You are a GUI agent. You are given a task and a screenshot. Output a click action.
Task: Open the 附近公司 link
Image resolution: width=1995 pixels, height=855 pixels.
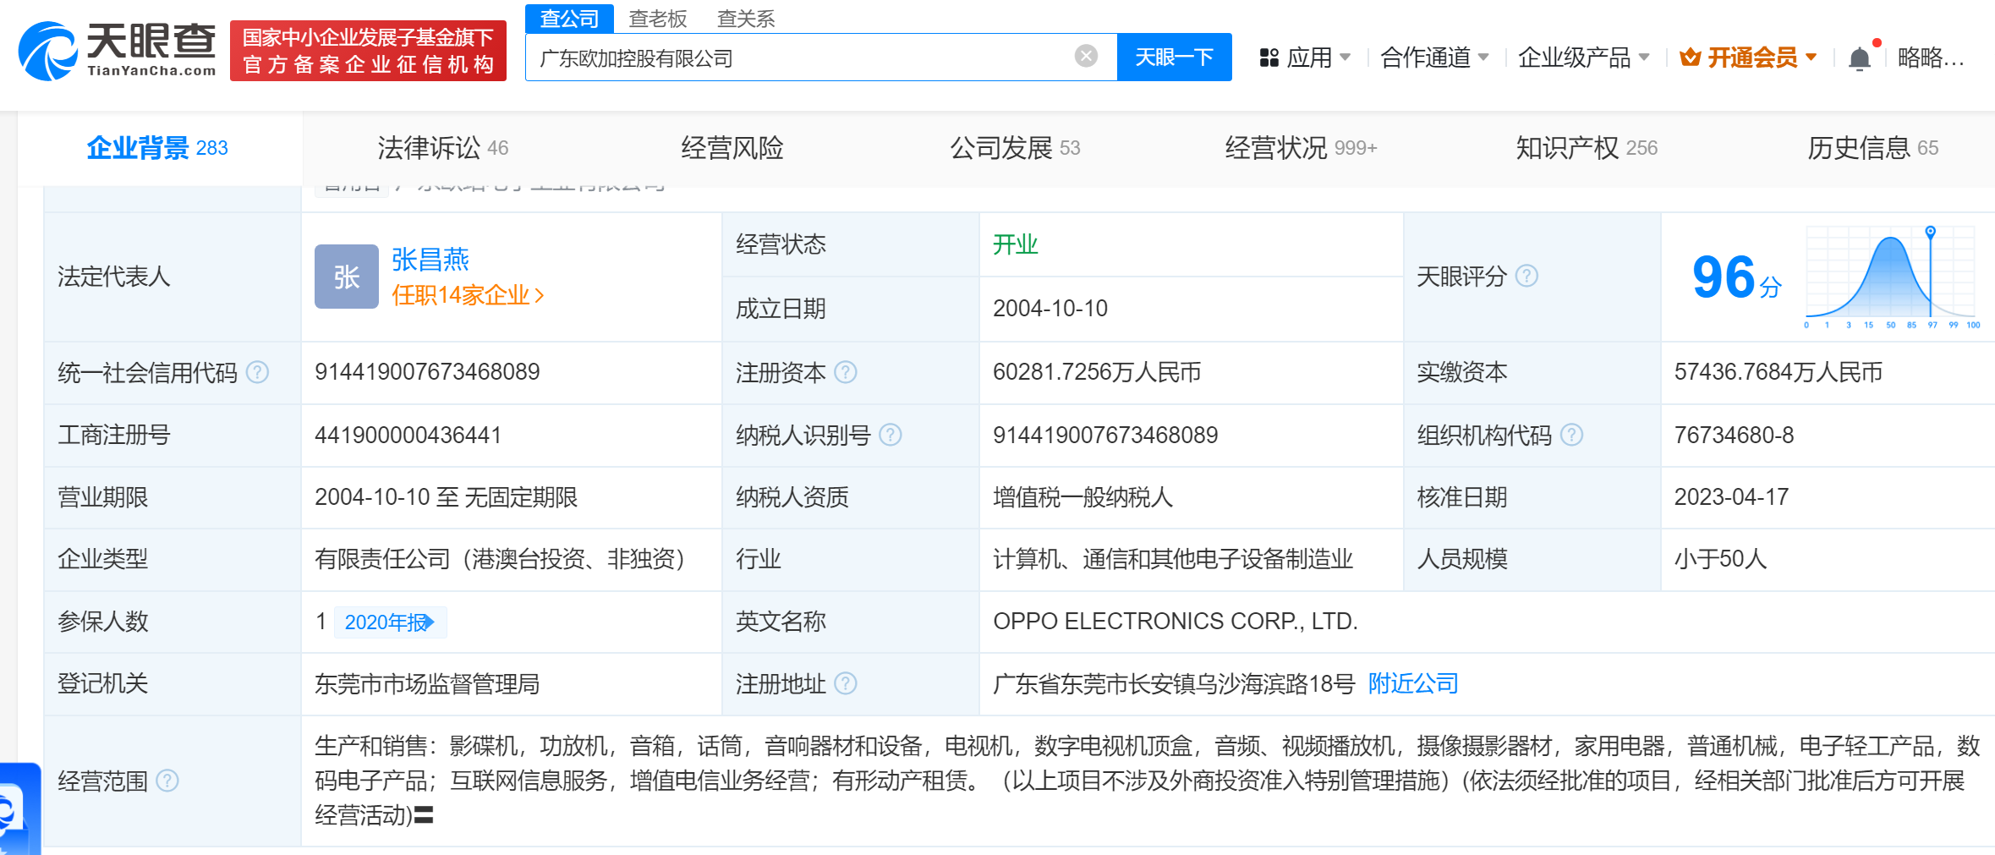point(1413,683)
